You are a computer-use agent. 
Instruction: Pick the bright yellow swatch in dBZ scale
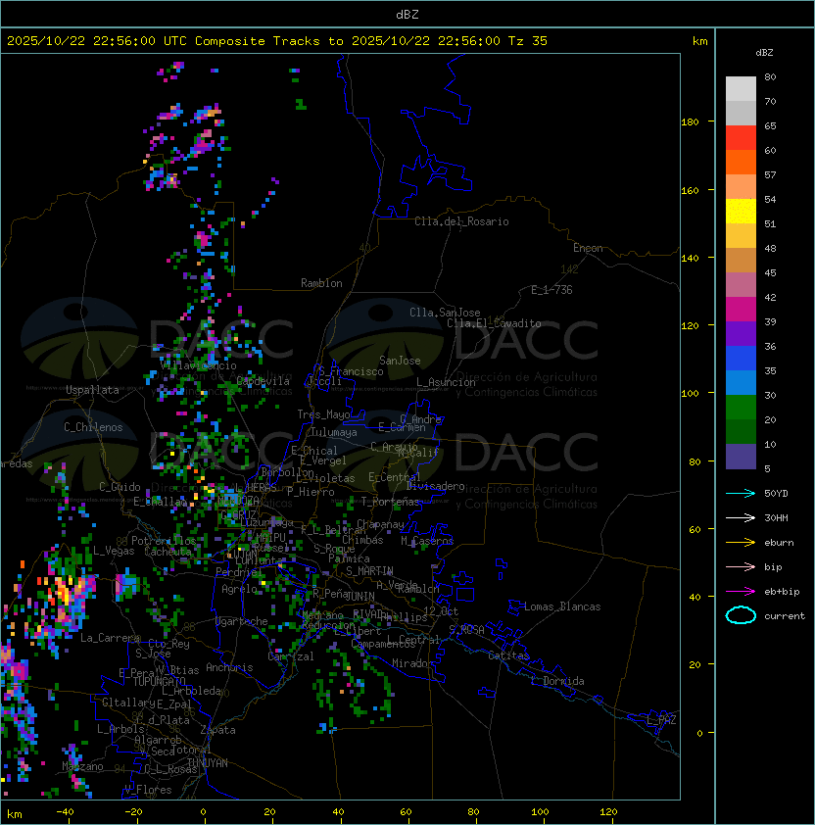pos(741,212)
